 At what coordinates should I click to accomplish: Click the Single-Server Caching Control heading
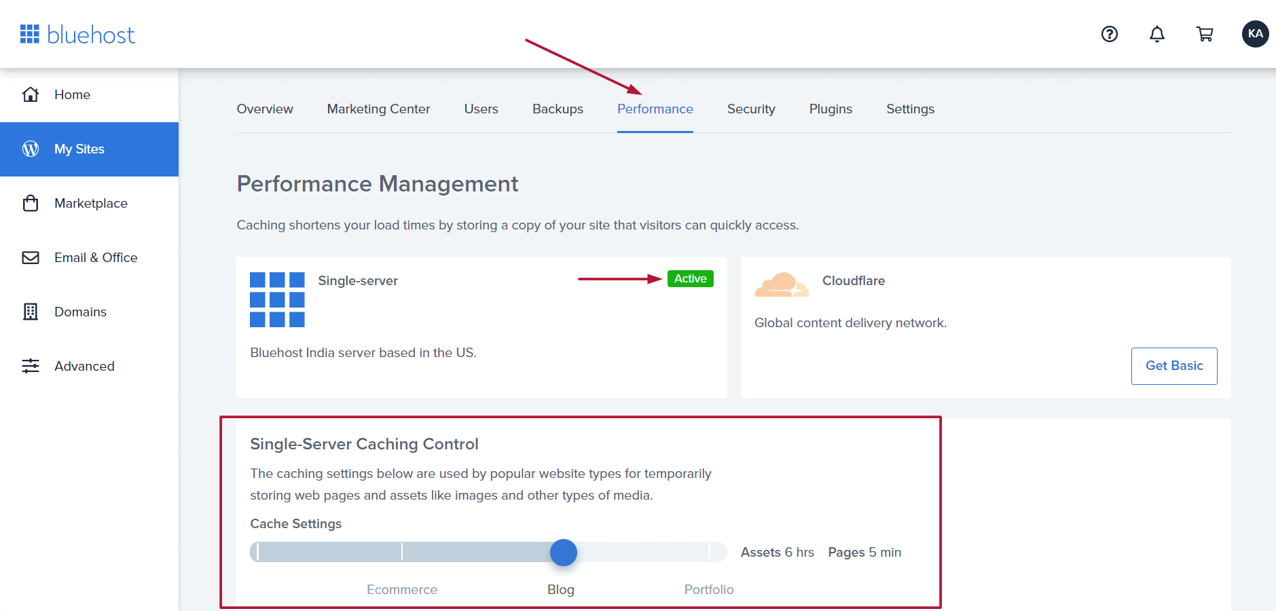tap(364, 443)
